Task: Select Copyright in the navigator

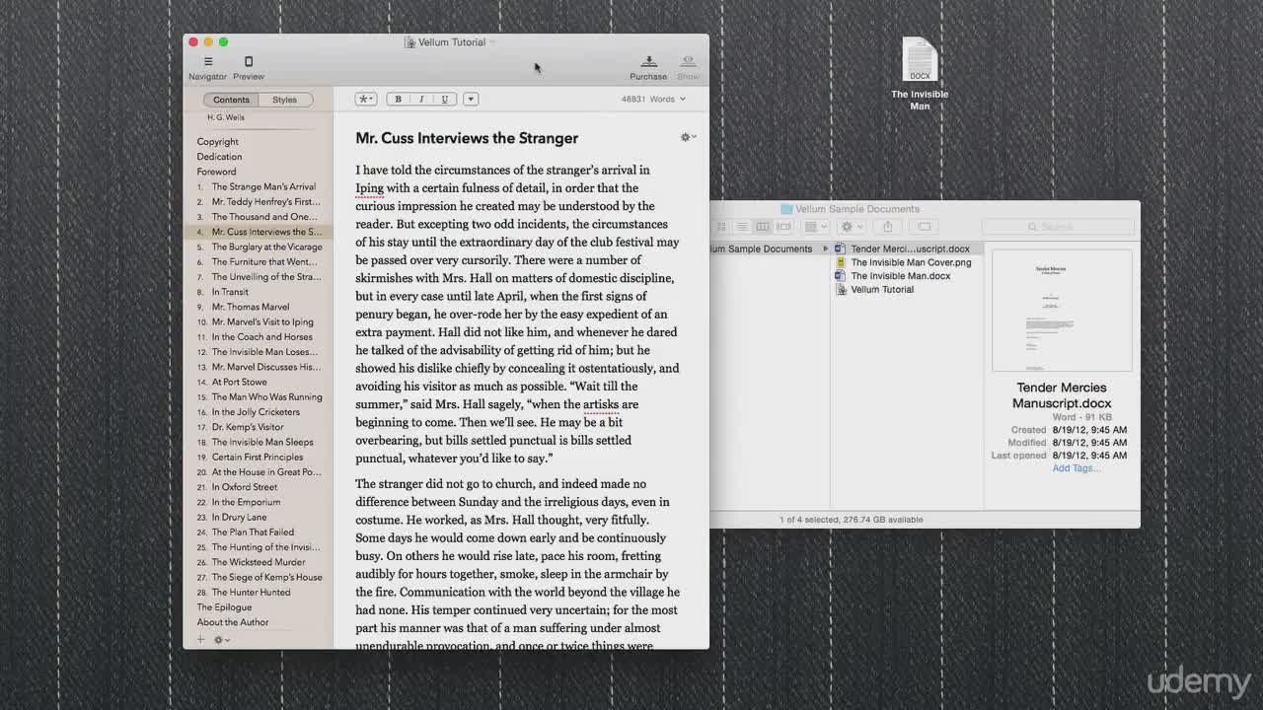Action: pyautogui.click(x=217, y=142)
